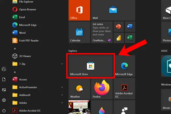Open the Adobe Acrobat DC tile
Screen dimensions: 171x114
pos(124,88)
